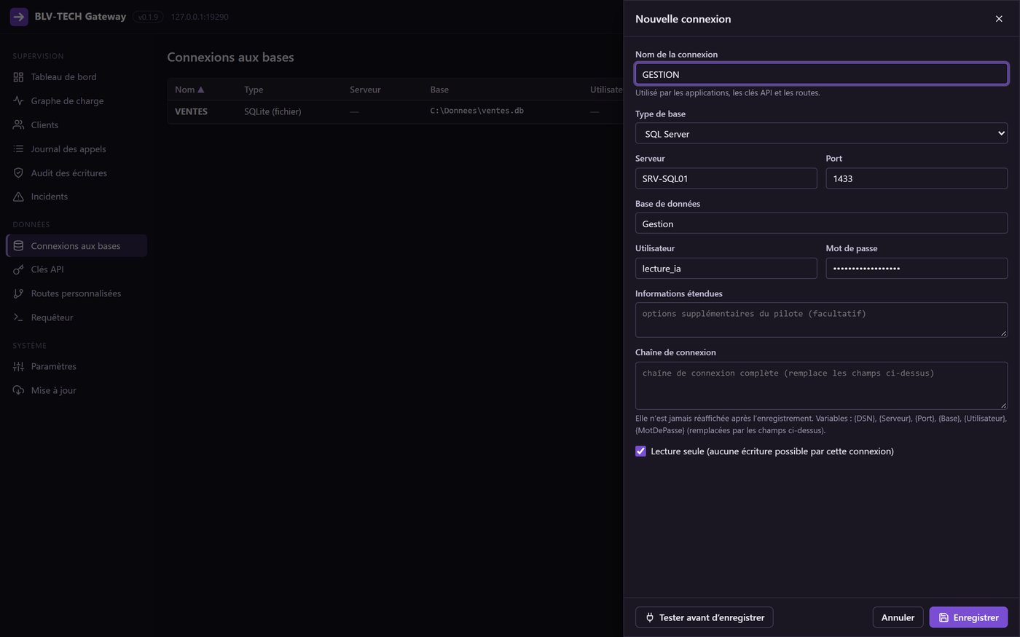Click the Audit des écritures shield icon
The height and width of the screenshot is (637, 1020).
click(x=18, y=173)
